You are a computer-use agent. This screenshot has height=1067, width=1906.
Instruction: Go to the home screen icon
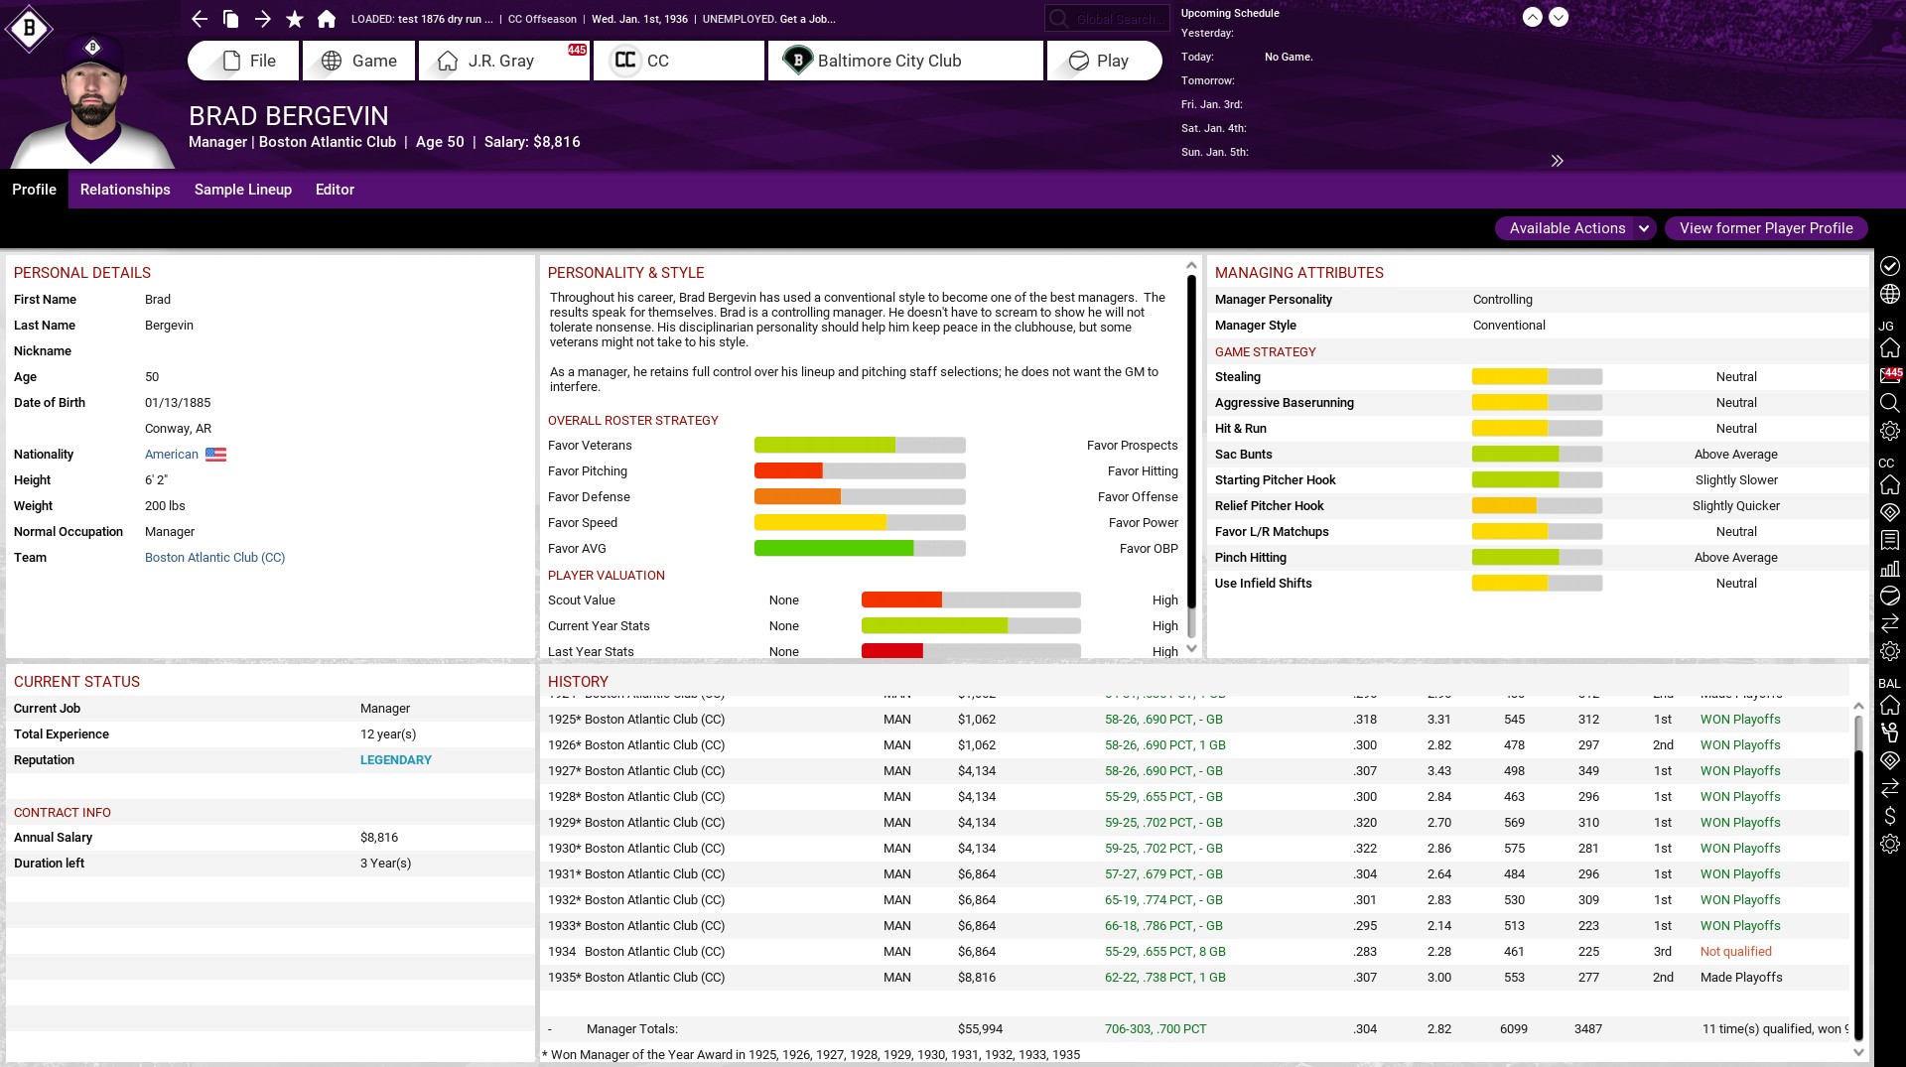pyautogui.click(x=327, y=19)
